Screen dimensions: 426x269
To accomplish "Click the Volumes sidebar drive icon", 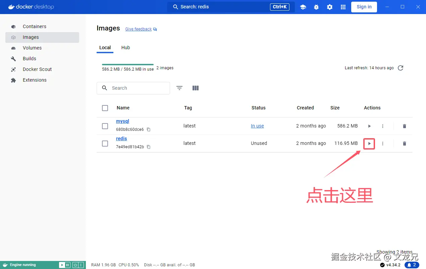I will [13, 48].
